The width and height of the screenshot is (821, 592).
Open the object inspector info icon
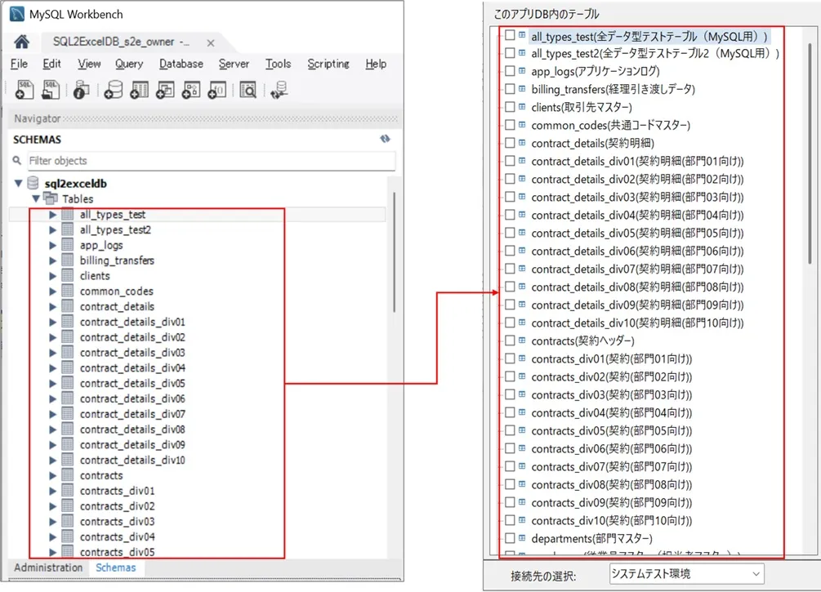pos(81,90)
